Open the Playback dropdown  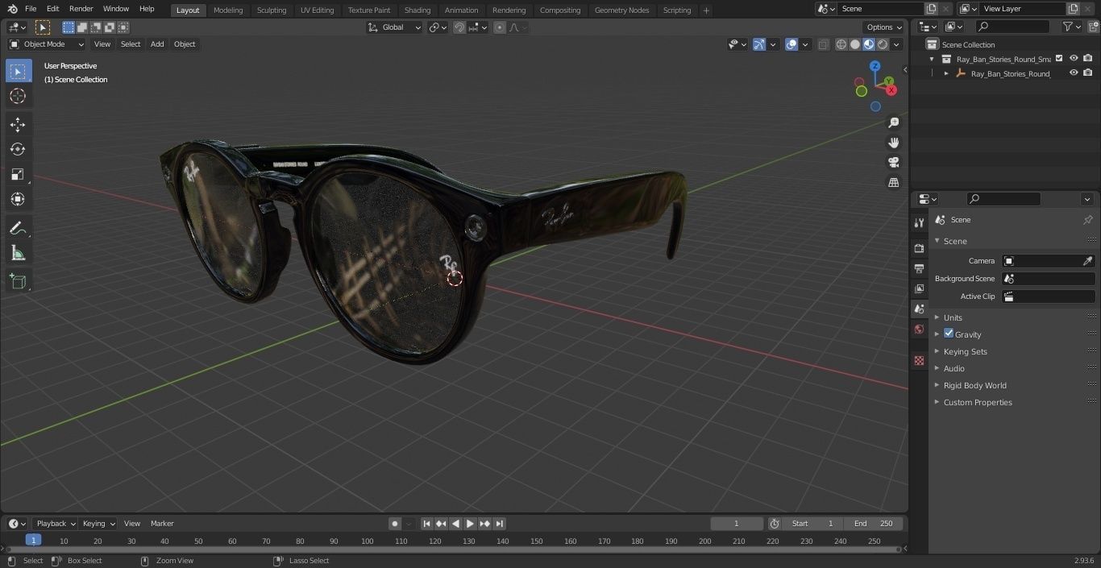coord(55,524)
